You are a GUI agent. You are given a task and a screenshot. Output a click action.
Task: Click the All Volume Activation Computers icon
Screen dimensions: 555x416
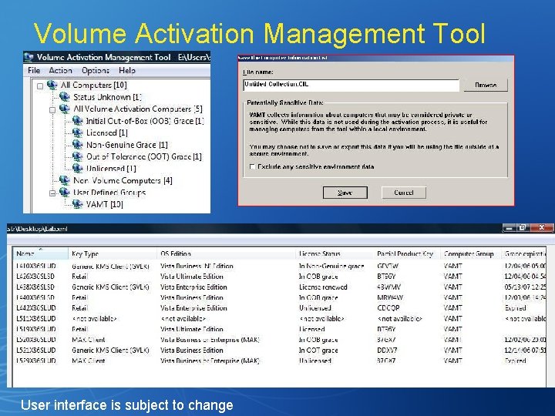click(65, 109)
